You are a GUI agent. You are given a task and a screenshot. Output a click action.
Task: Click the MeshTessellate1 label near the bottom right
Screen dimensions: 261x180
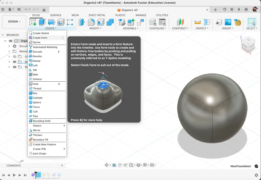tap(241, 166)
